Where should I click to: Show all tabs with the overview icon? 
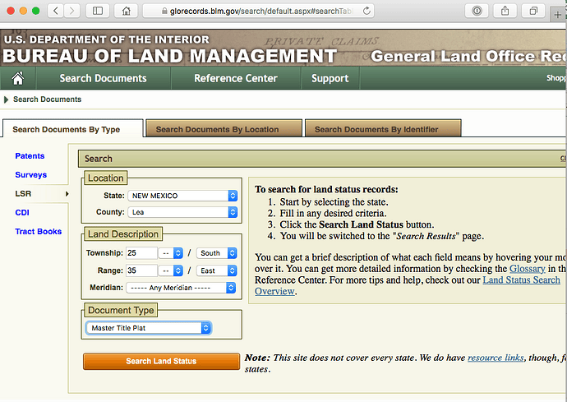tap(533, 11)
